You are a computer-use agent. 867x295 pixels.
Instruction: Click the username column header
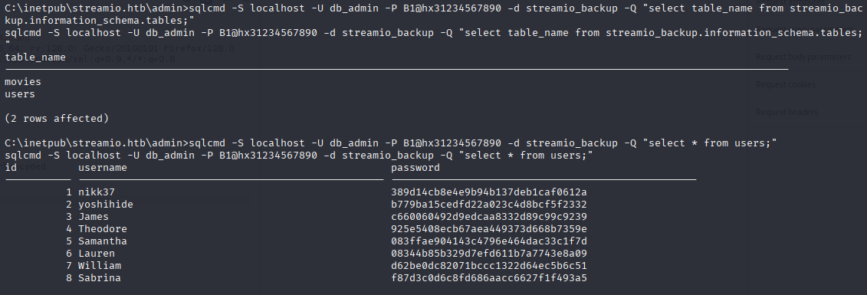[102, 167]
